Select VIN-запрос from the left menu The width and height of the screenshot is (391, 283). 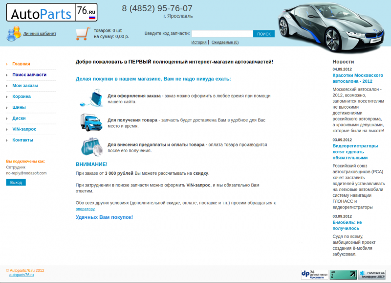[x=24, y=129]
